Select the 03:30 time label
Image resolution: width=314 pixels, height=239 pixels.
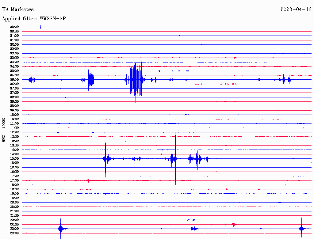[x=14, y=58]
